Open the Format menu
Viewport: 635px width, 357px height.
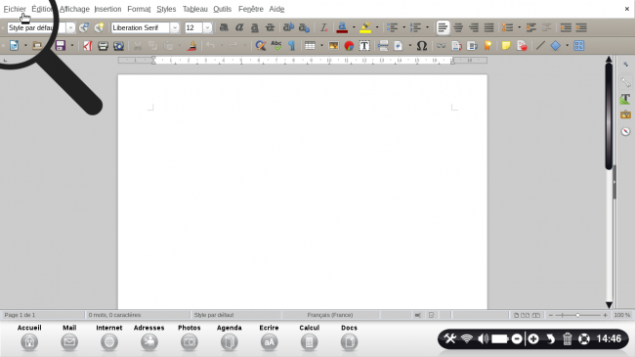139,9
